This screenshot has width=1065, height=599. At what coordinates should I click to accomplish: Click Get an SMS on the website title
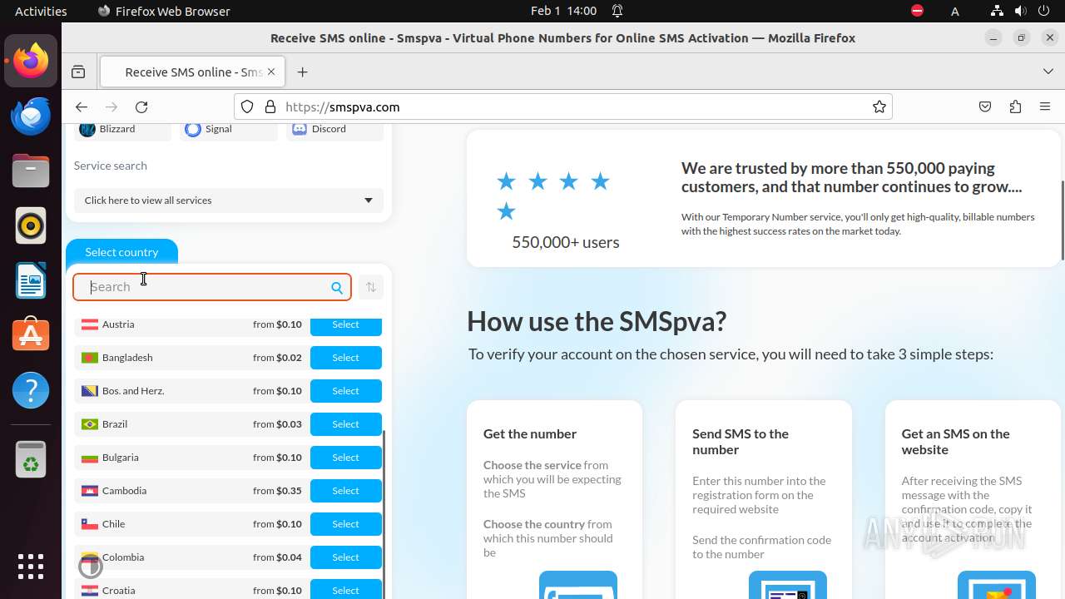coord(955,442)
